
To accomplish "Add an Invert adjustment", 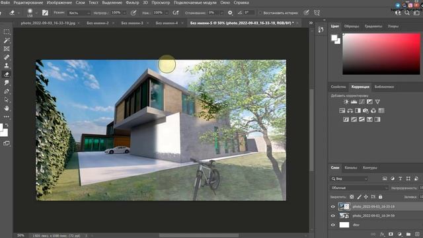I will click(346, 119).
